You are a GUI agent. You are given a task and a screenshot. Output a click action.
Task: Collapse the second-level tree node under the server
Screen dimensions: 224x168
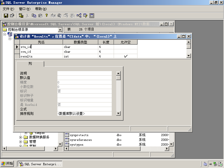pyautogui.click(x=10, y=39)
